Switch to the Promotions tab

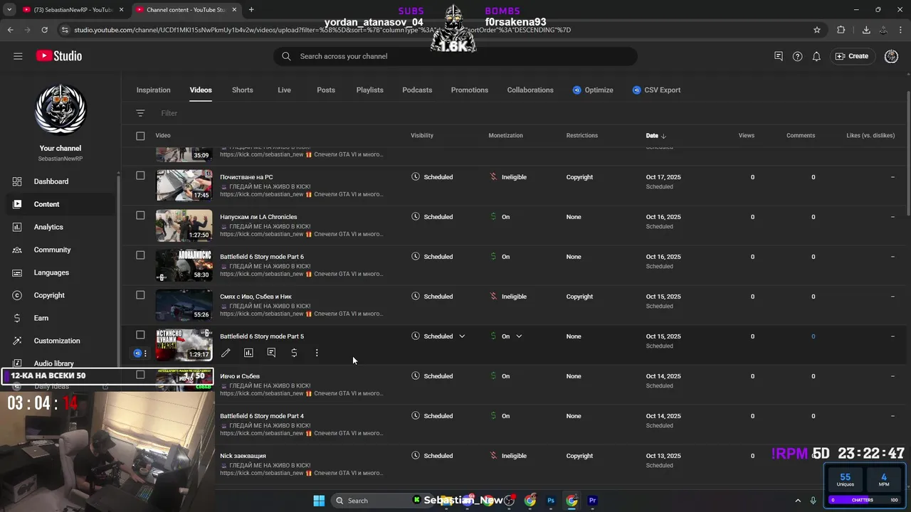(470, 90)
